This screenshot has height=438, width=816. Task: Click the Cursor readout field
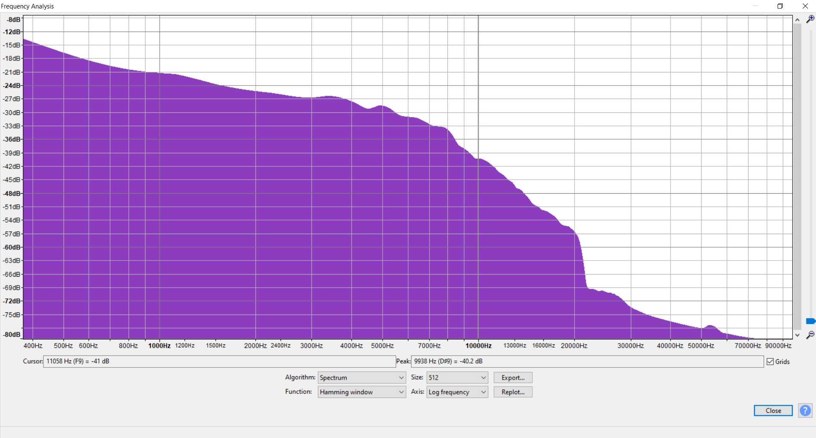click(219, 361)
